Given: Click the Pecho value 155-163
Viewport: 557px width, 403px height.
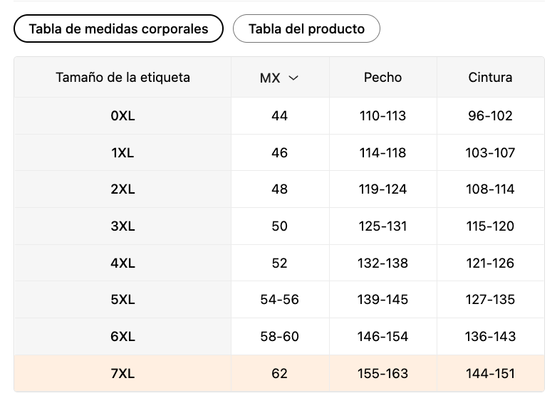Looking at the screenshot, I should coord(382,374).
